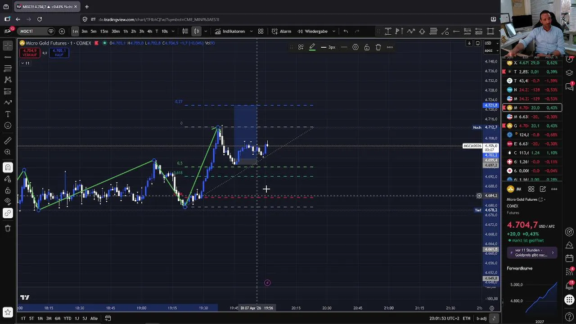Open the news headline about Goldpreis
The width and height of the screenshot is (576, 324).
coord(531,252)
